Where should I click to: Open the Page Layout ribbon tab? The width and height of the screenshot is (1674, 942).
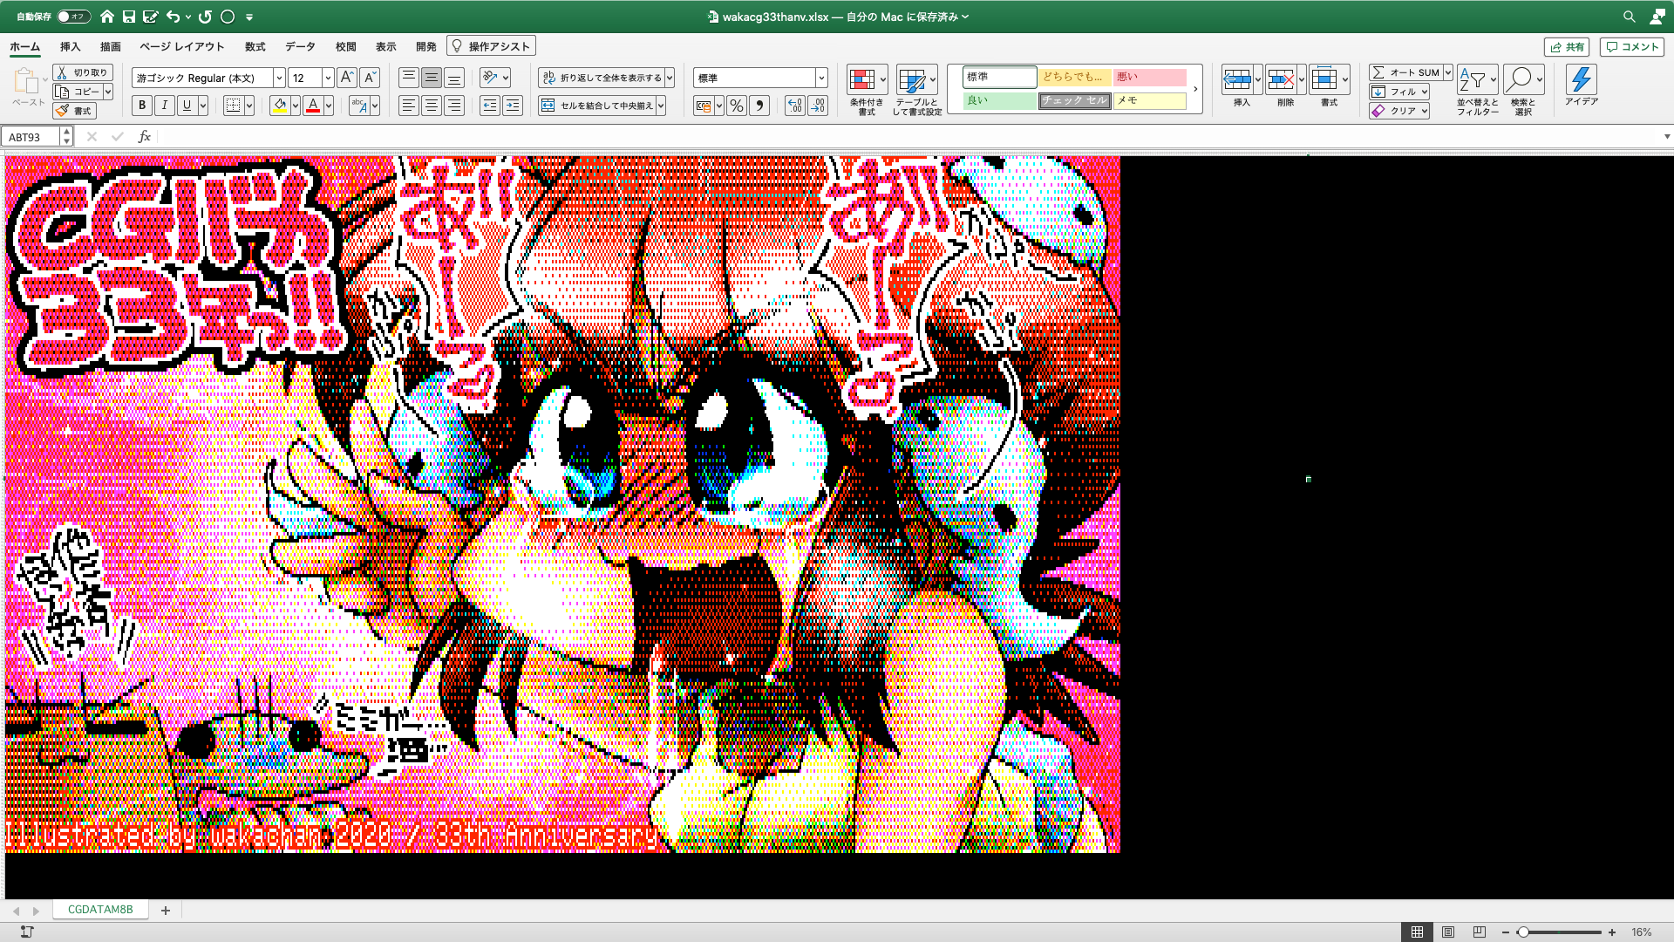(181, 46)
